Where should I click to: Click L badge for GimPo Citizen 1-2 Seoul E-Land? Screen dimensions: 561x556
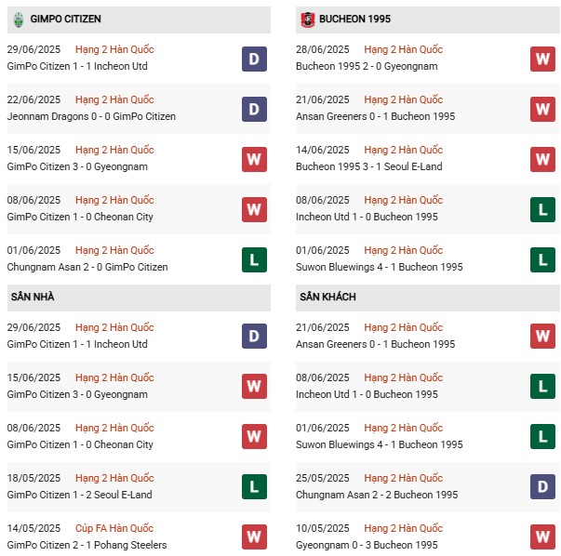pos(254,486)
